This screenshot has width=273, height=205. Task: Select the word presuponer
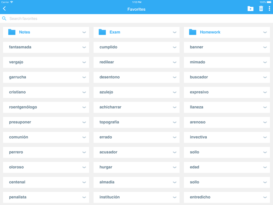pos(20,122)
